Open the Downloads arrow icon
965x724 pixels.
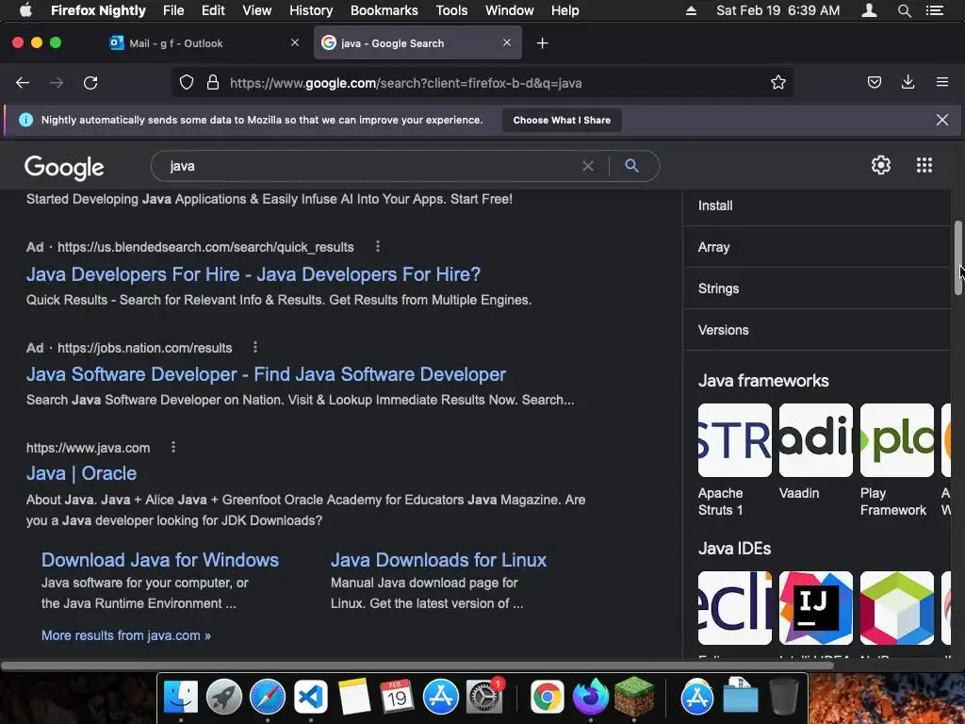(908, 82)
